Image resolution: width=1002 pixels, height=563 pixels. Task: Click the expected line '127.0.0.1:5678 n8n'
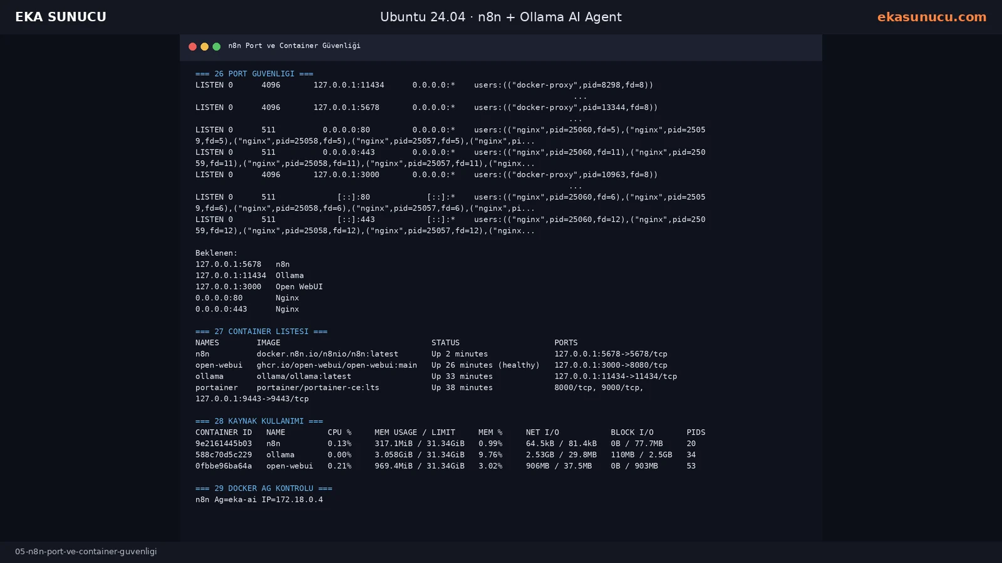pos(242,265)
